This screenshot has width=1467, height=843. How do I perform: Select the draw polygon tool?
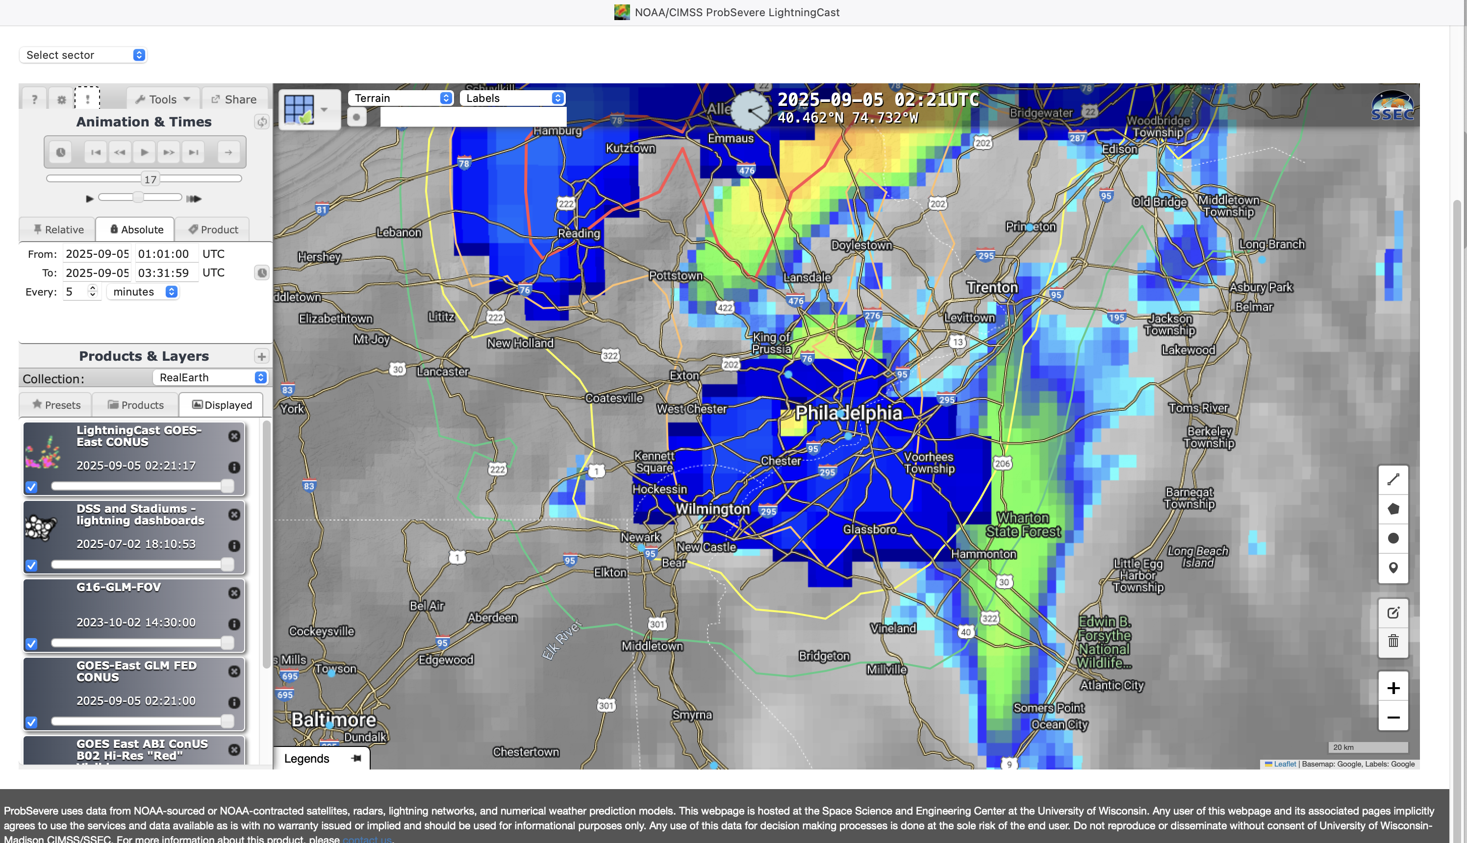[1393, 509]
